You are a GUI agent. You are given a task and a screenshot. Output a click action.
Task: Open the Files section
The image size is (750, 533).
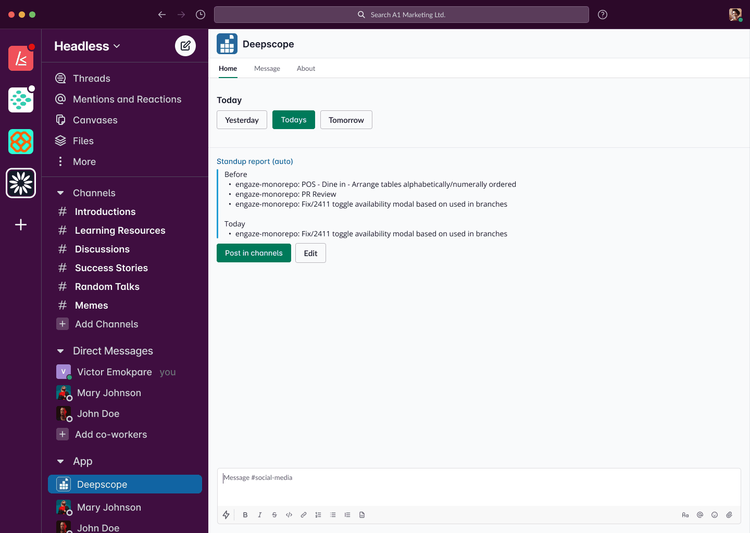tap(83, 141)
